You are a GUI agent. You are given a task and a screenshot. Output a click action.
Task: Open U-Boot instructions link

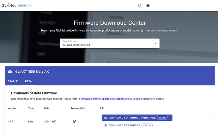tap(141, 99)
